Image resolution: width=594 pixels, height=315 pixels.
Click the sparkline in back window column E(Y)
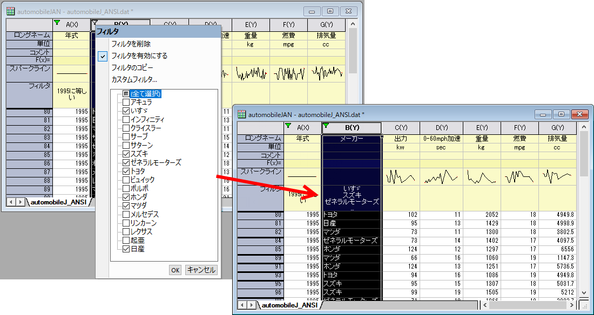point(251,73)
